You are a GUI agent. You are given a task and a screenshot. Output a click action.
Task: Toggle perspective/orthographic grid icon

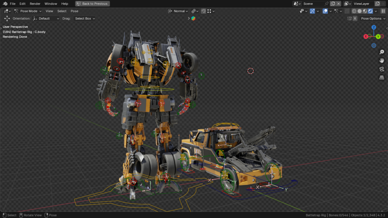tap(382, 78)
